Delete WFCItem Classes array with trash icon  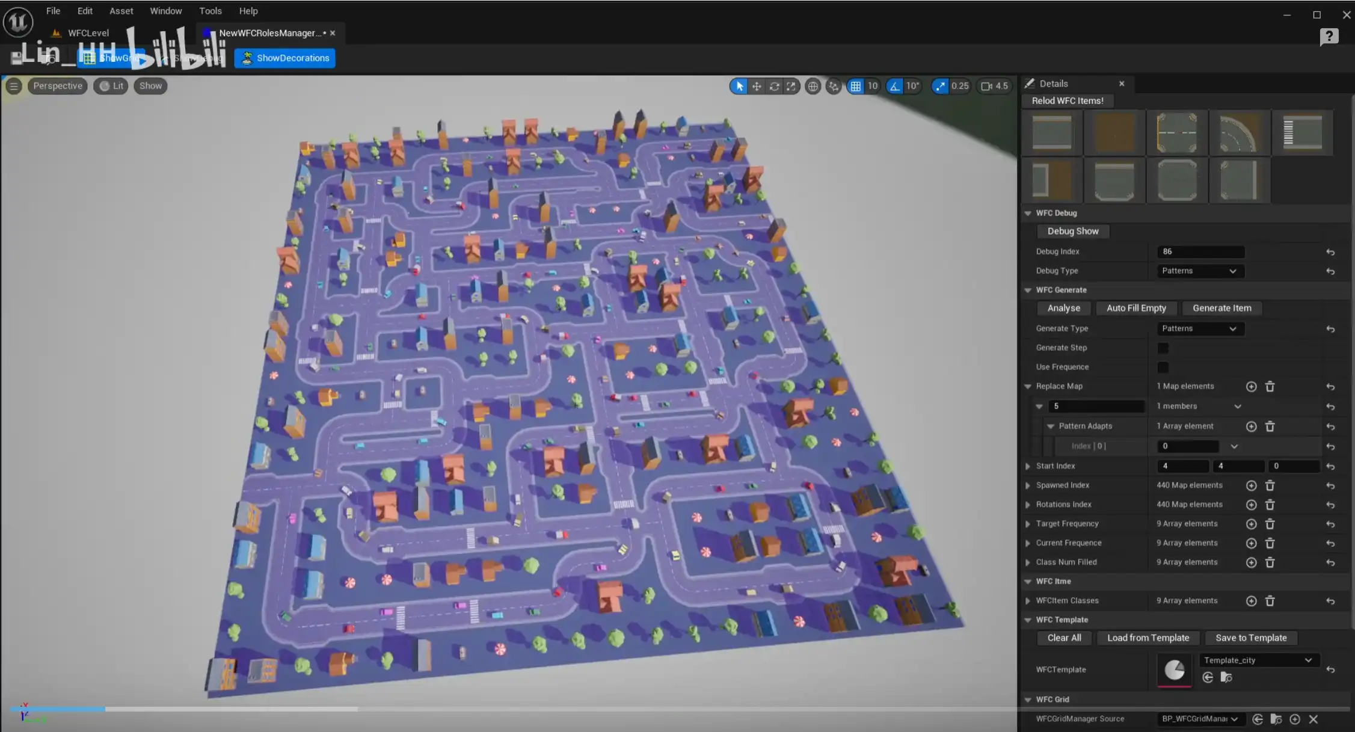click(x=1270, y=601)
